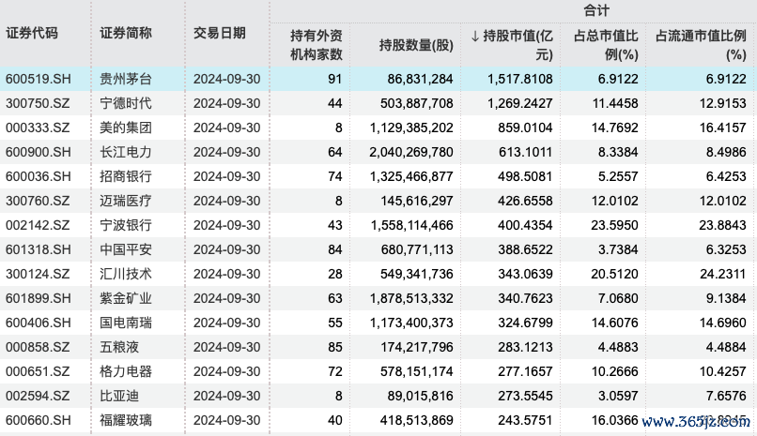757x436 pixels.
Task: Click 宁波银行 ratio value 23.5950
Action: pos(614,225)
